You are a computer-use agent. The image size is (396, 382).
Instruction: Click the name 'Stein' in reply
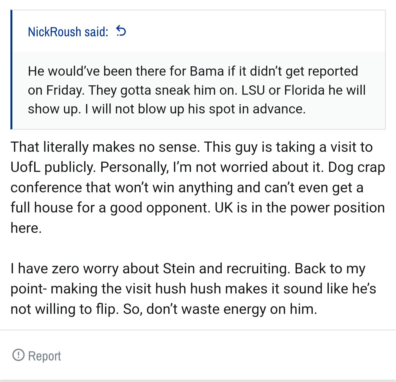point(179,268)
